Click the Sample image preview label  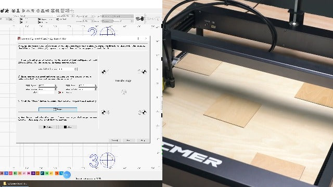[123, 81]
